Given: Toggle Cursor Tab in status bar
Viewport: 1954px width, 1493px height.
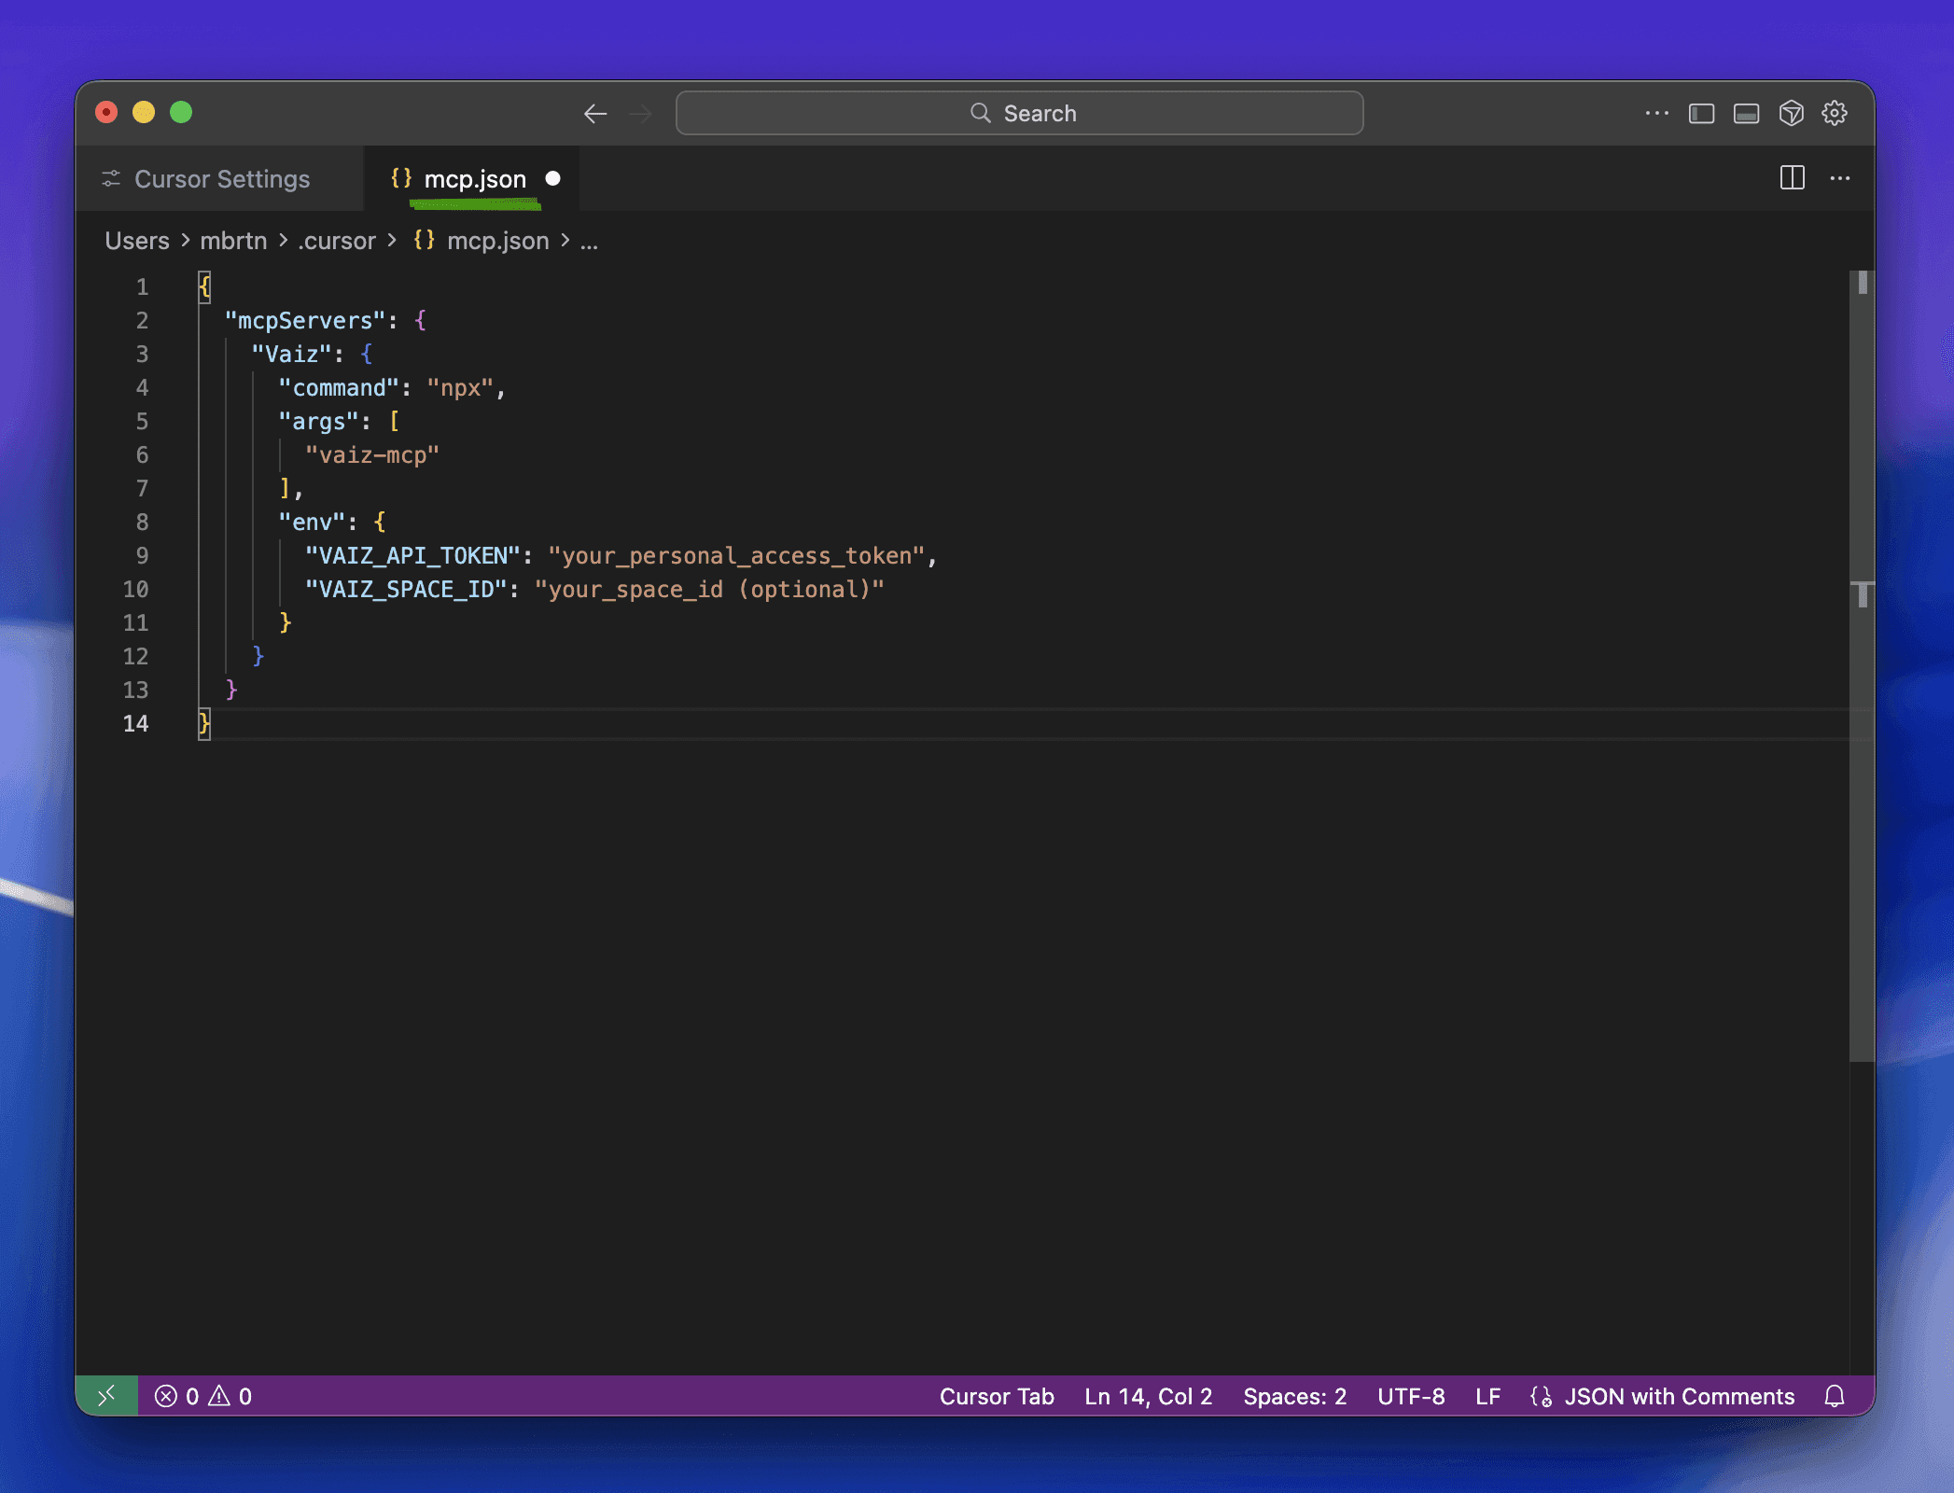Looking at the screenshot, I should tap(996, 1396).
